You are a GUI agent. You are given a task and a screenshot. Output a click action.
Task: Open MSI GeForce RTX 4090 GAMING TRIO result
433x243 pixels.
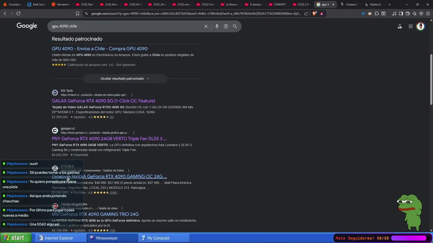[x=95, y=214]
